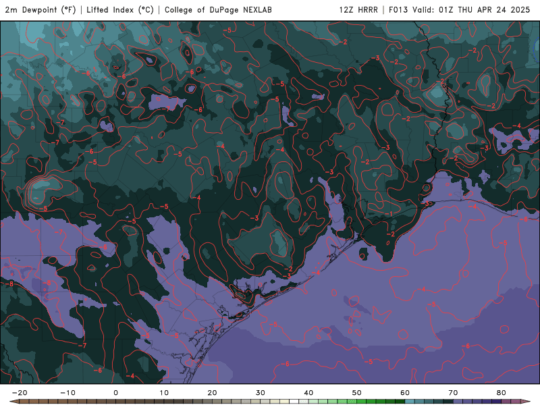Click the 40 label on the color scale
The height and width of the screenshot is (405, 540).
pos(308,393)
